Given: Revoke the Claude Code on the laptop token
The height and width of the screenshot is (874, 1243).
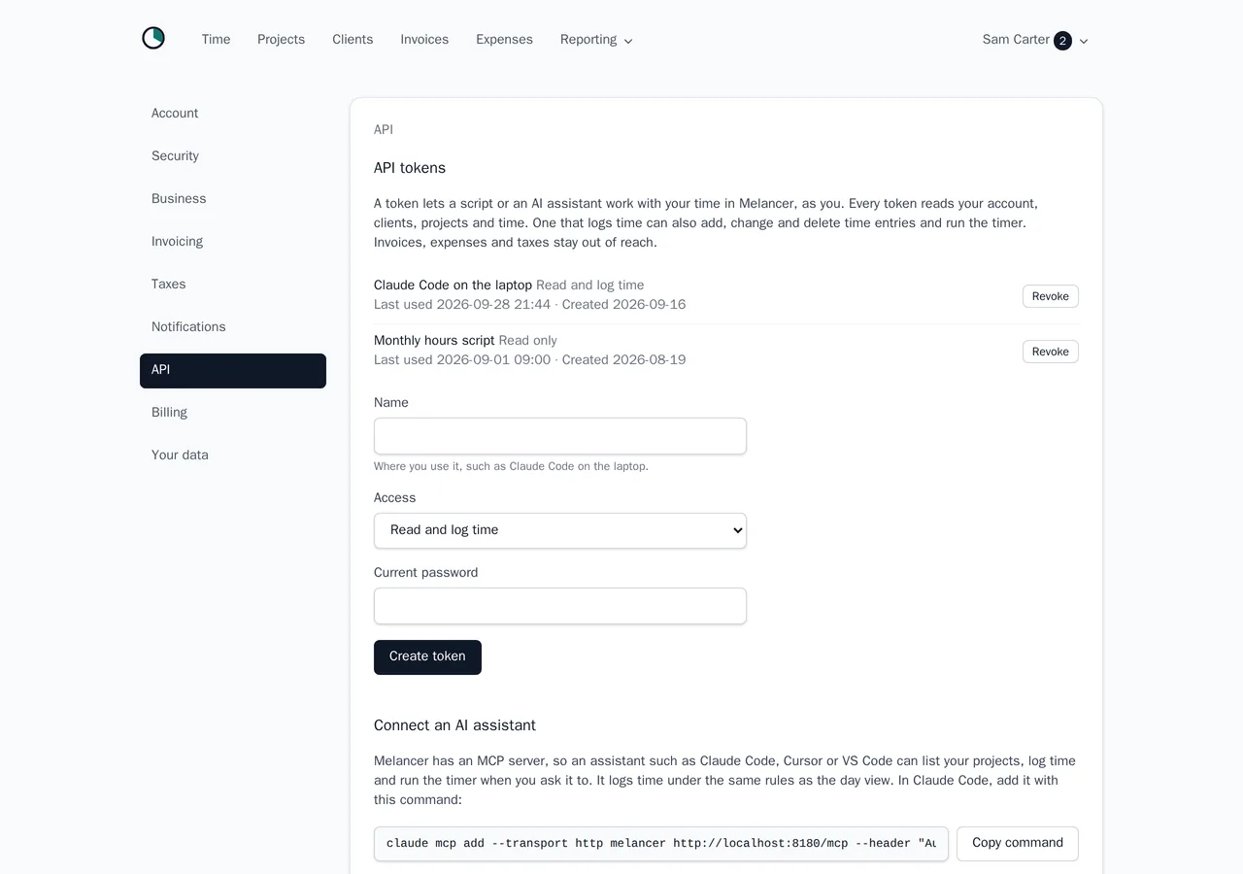Looking at the screenshot, I should (x=1050, y=296).
